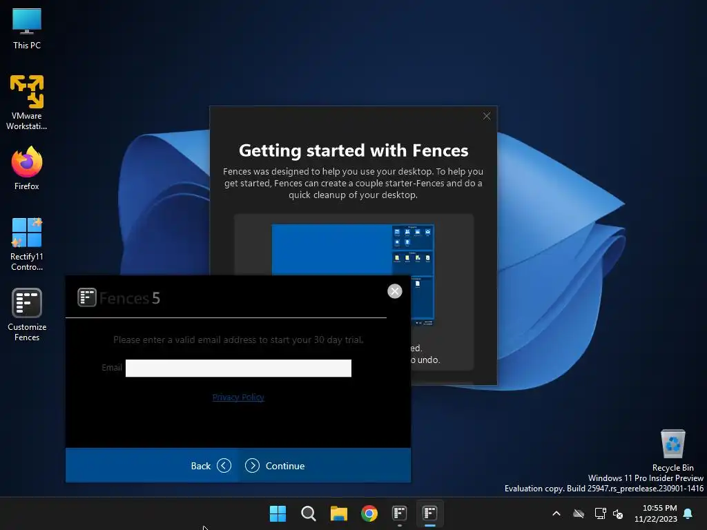Click the Fences preview thumbnail image

(353, 250)
